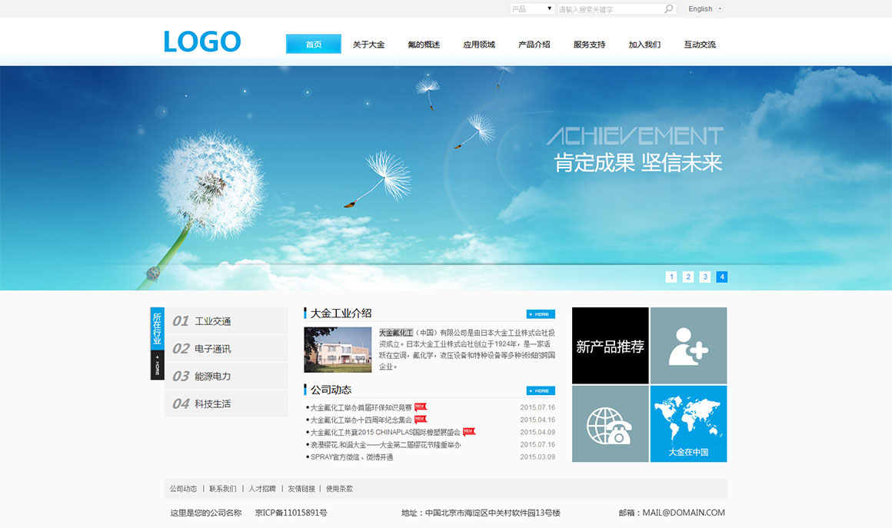Click the globe and telephone contact tile
Viewport: 892px width, 528px height.
pyautogui.click(x=610, y=424)
